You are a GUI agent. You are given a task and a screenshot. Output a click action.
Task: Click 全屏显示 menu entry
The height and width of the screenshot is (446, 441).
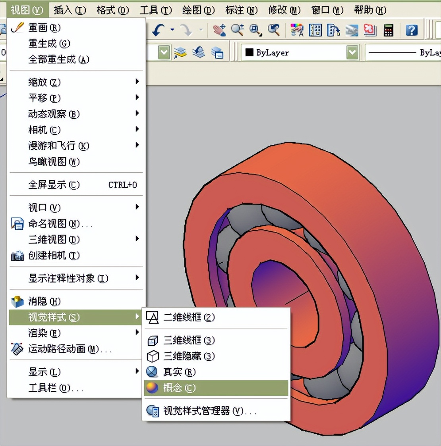pyautogui.click(x=54, y=185)
